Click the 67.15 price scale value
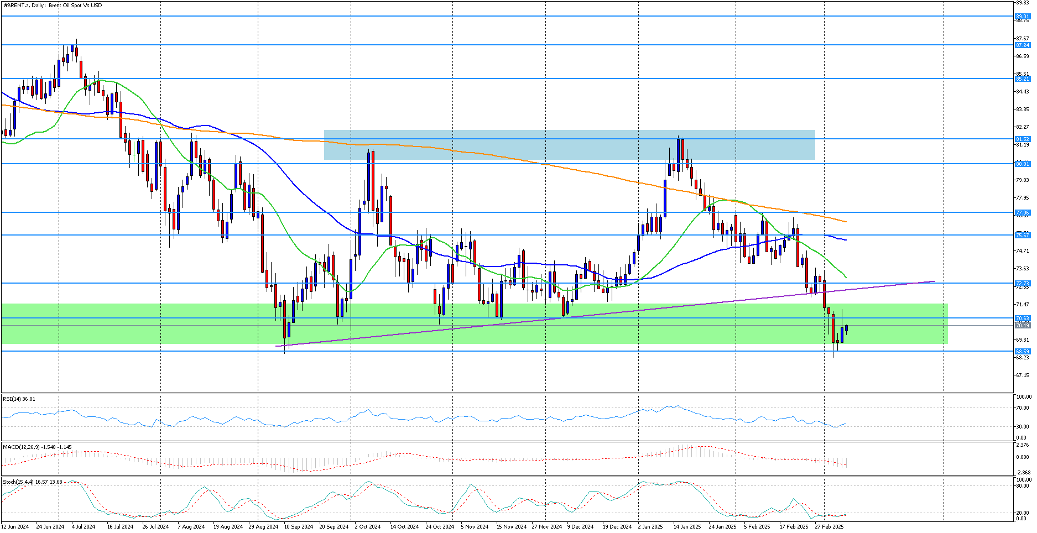 pyautogui.click(x=1023, y=375)
